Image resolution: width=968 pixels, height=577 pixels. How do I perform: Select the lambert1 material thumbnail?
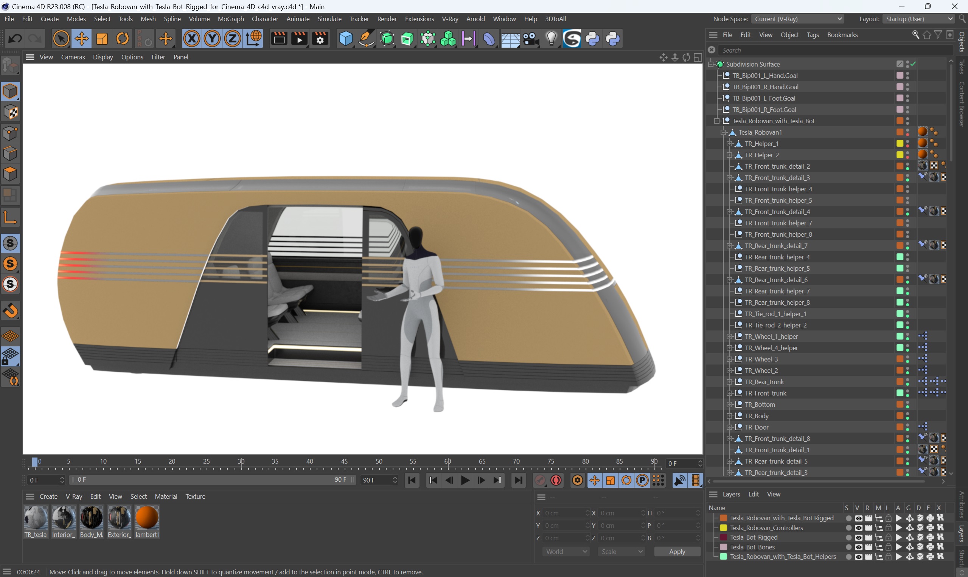coord(147,520)
